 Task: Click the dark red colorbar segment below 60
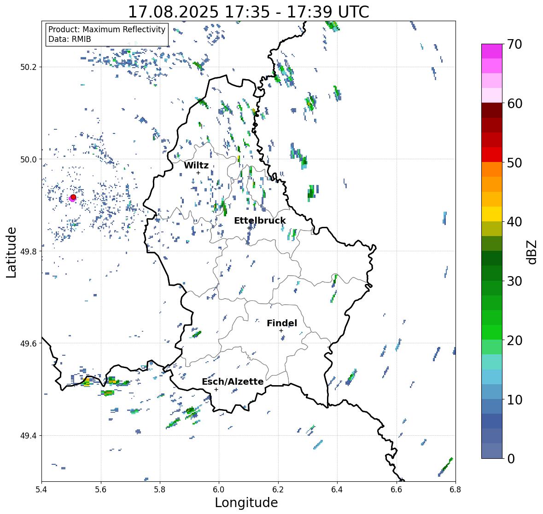coord(491,110)
